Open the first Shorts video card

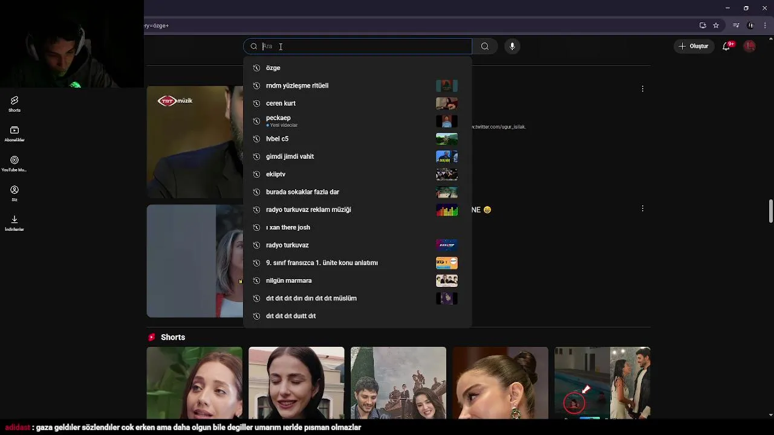(195, 383)
